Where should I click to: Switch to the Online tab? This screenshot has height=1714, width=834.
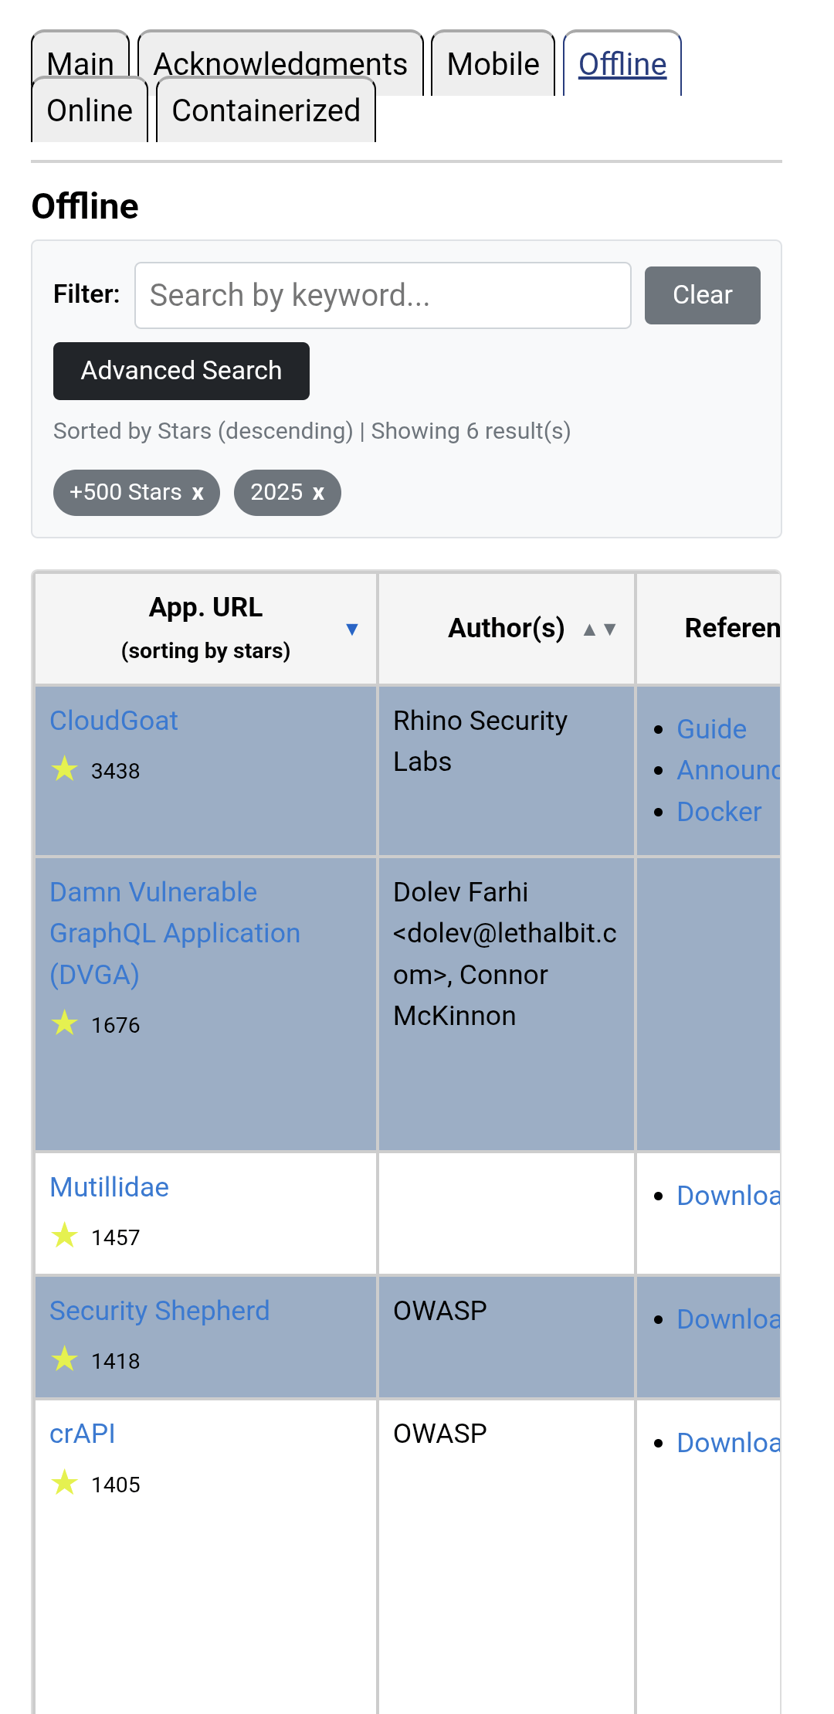[x=90, y=110]
